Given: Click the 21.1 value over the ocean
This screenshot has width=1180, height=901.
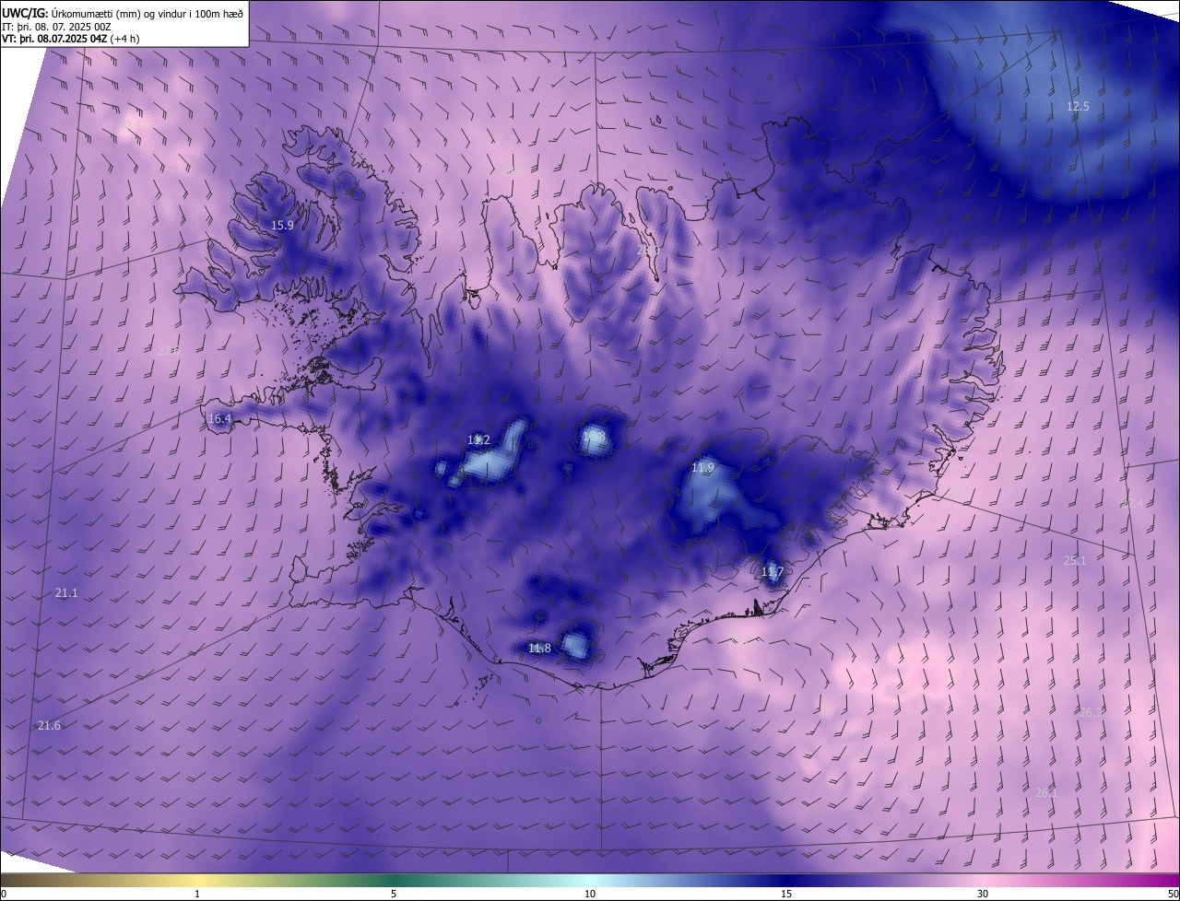Looking at the screenshot, I should [x=66, y=593].
